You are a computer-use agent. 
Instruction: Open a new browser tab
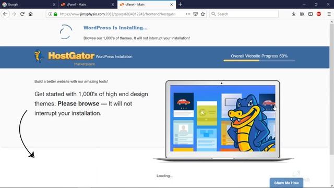(181, 4)
